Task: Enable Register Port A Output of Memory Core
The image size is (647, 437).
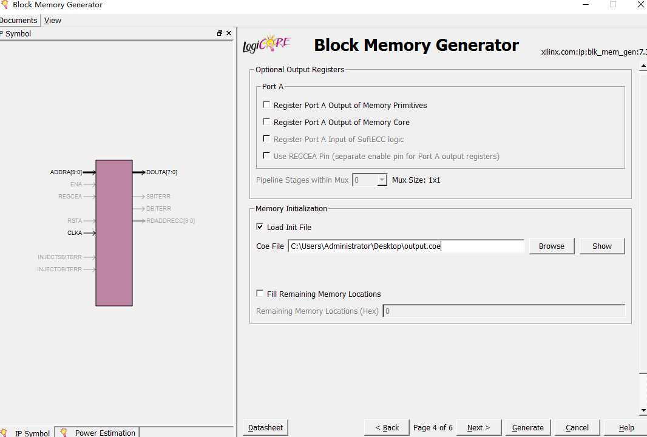Action: point(266,122)
